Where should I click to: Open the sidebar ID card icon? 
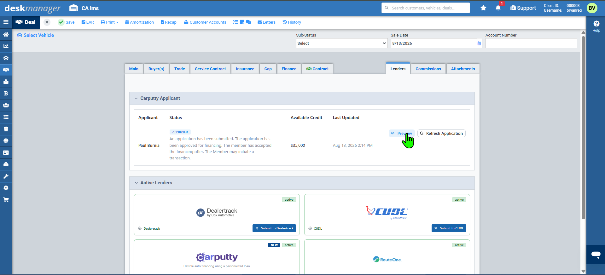[6, 152]
